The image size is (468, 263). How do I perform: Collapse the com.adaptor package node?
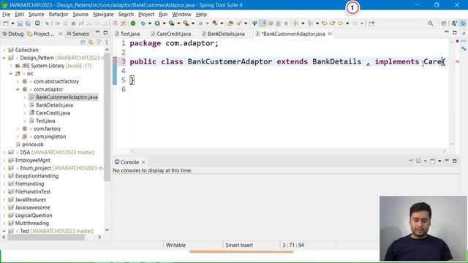click(x=18, y=89)
